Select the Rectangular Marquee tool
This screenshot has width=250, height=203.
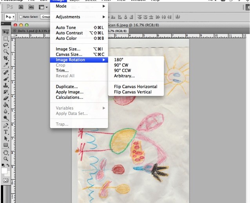(x=6, y=39)
